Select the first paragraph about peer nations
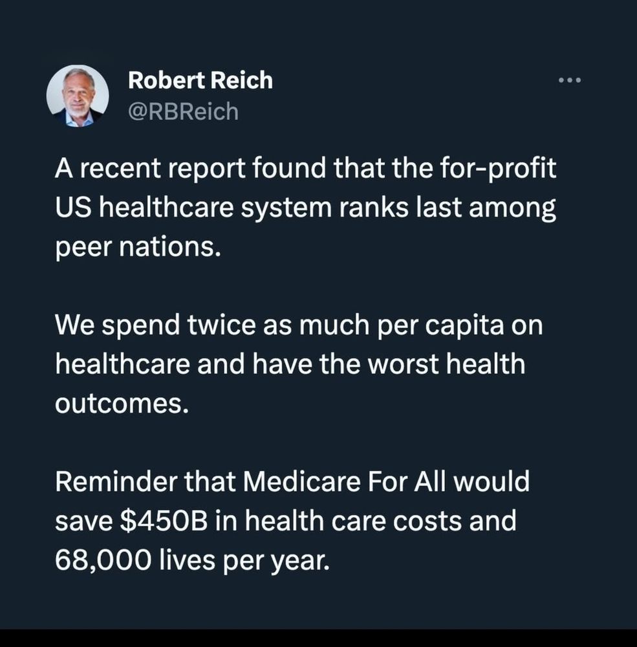This screenshot has height=647, width=637. (304, 207)
